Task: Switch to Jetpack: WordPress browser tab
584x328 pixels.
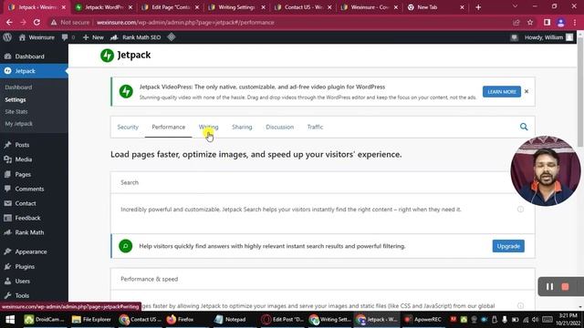Action: 103,7
